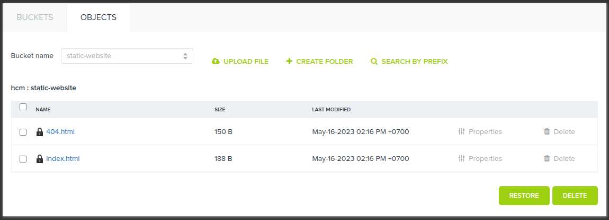Click the sliders icon in index.html row
Screen dimensions: 609x220
tap(461, 159)
